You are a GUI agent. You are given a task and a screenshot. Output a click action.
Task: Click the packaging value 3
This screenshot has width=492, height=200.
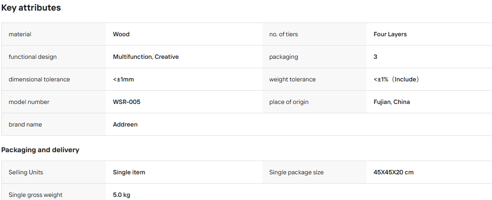point(375,57)
